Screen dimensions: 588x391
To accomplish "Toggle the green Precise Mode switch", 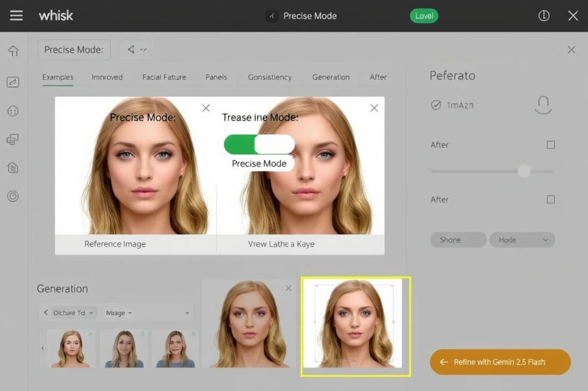I will click(259, 144).
